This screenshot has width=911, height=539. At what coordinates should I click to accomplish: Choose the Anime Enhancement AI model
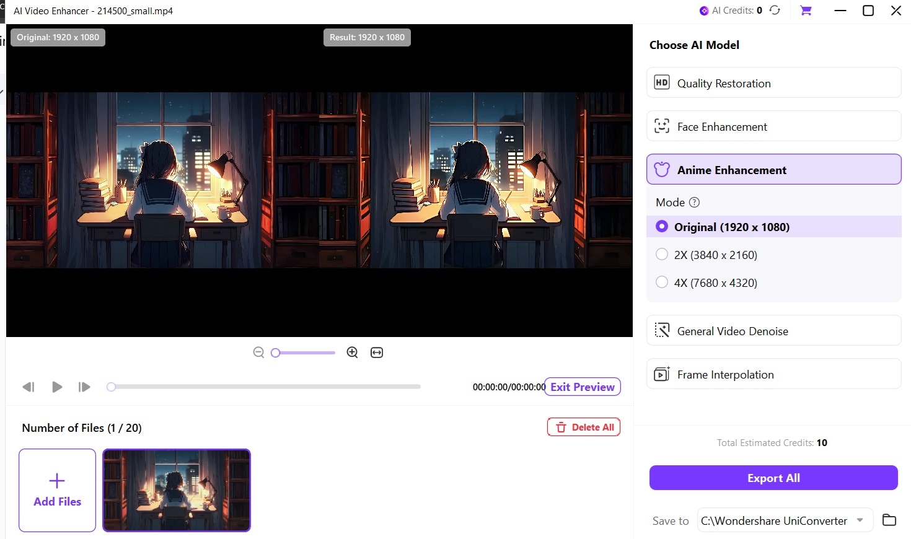coord(774,169)
